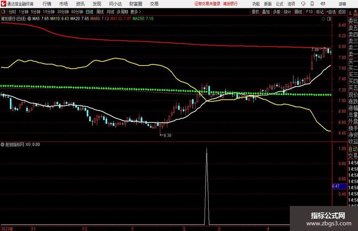Click the 6.36 low price marker
The width and height of the screenshot is (358, 231).
pos(166,135)
